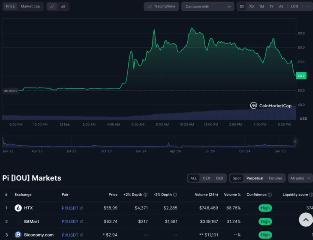This screenshot has height=240, width=313.
Task: Select the 7D time range
Action: click(x=252, y=7)
